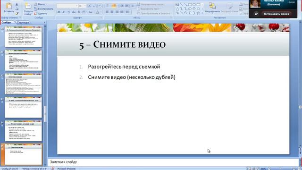Select the Rectangle shape in the shapes gallery

[190, 4]
